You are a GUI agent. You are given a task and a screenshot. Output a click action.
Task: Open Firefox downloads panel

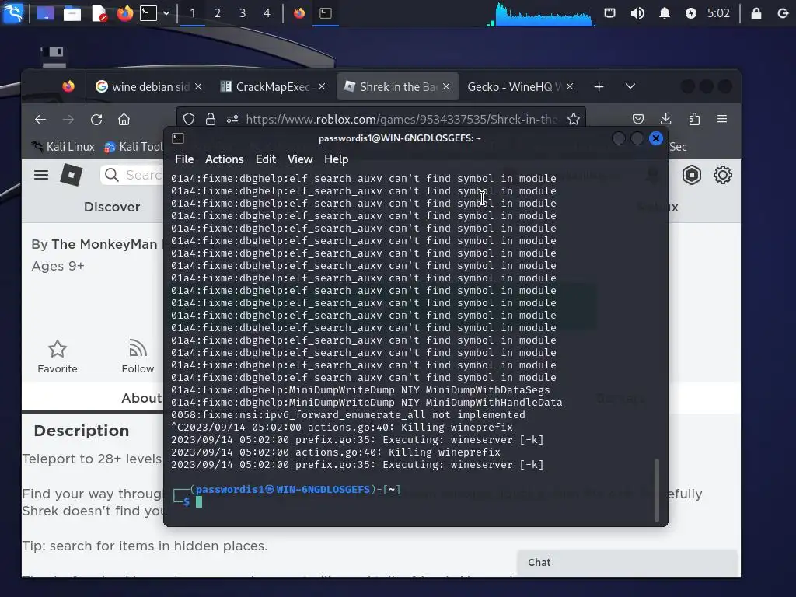[x=665, y=119]
